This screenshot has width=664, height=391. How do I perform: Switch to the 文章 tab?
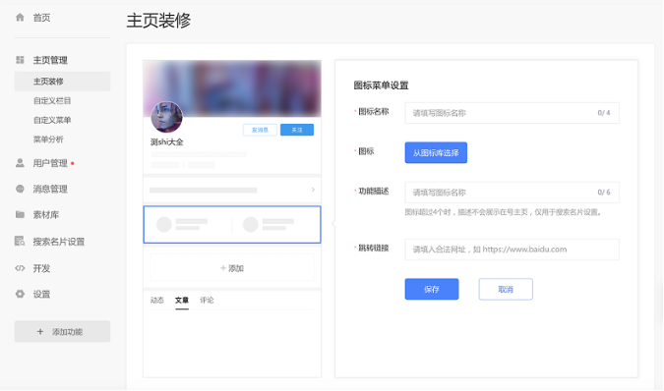pyautogui.click(x=182, y=300)
